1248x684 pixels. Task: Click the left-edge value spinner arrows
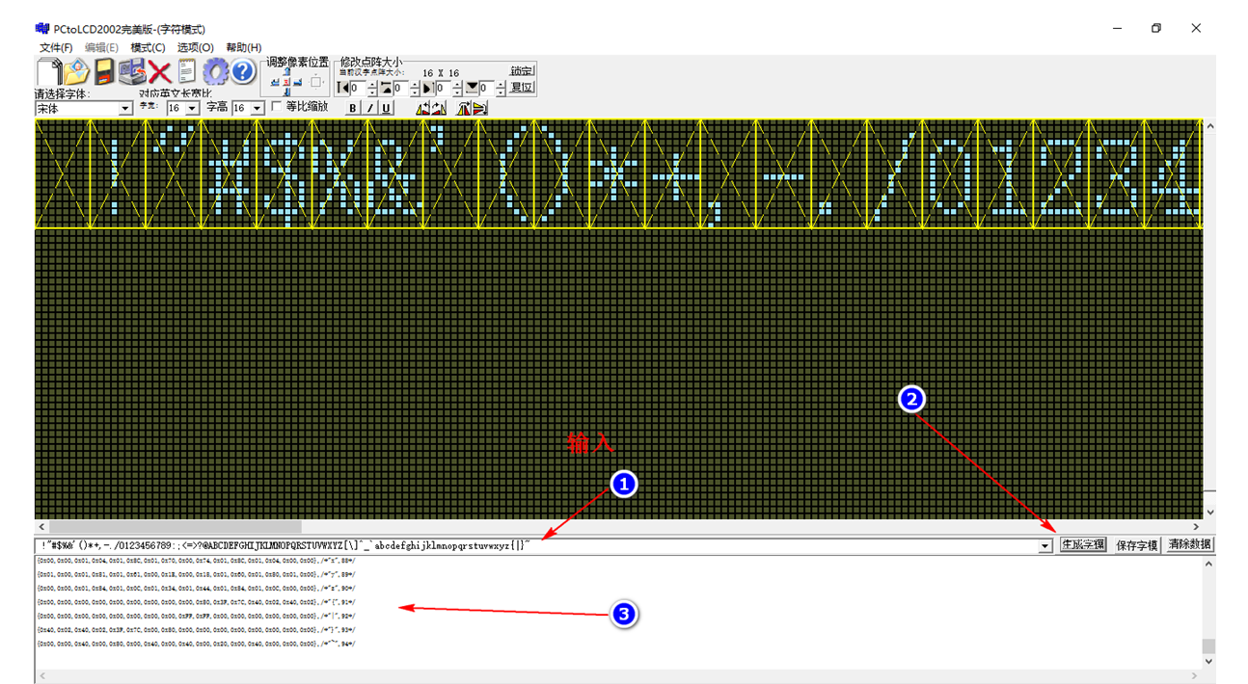tap(372, 89)
